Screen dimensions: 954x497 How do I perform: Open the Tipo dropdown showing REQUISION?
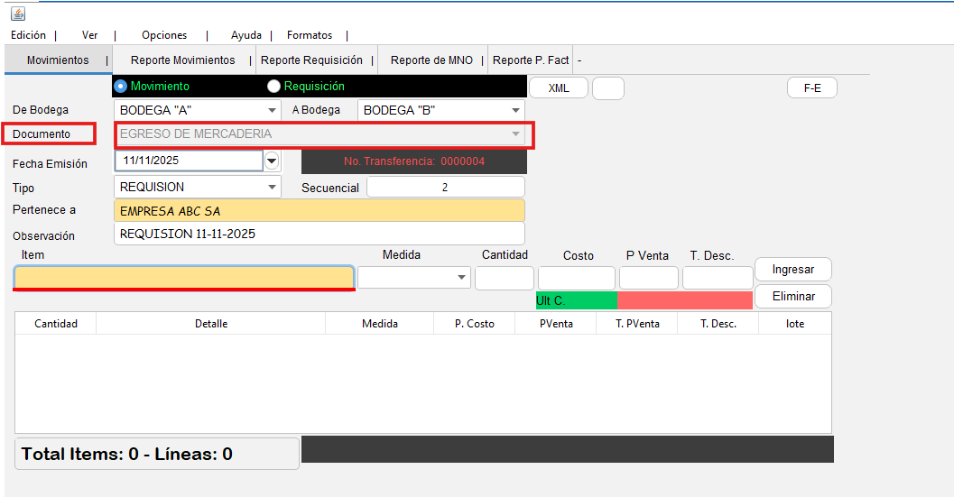tap(273, 187)
